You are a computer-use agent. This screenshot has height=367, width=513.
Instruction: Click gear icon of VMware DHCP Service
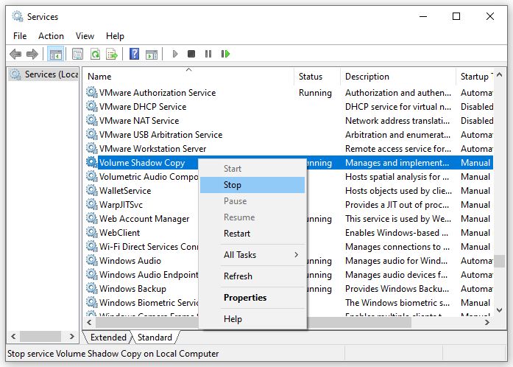[92, 107]
